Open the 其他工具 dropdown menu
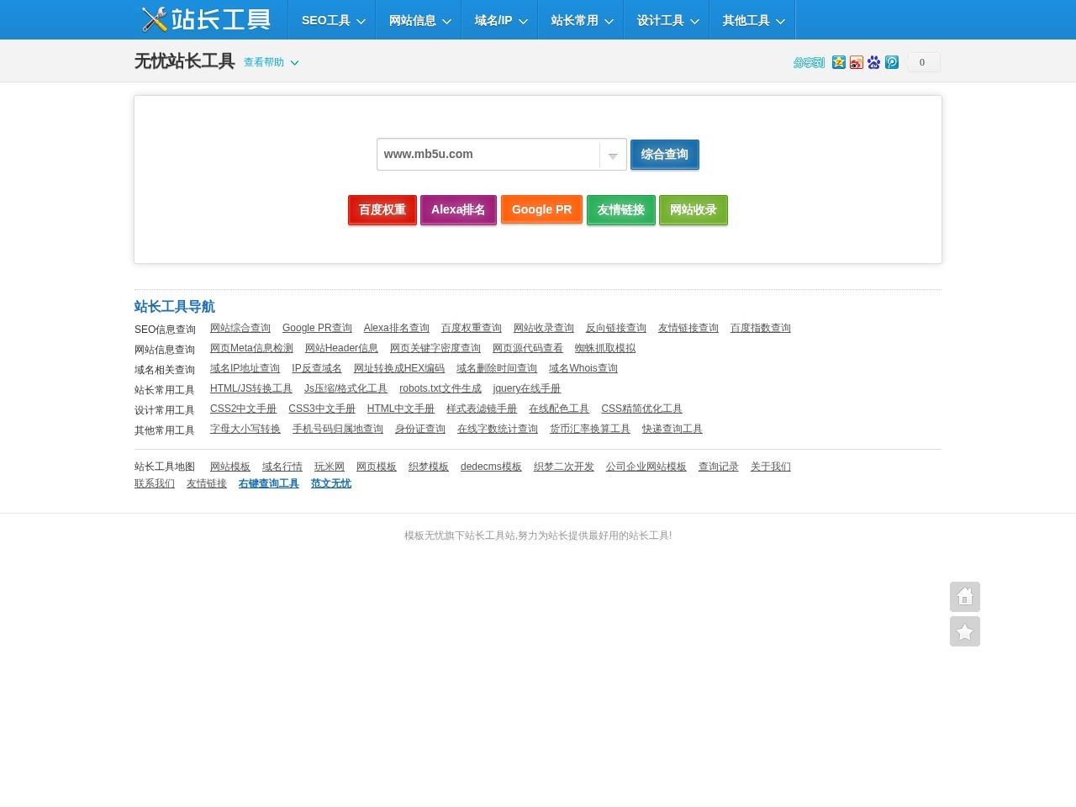This screenshot has width=1076, height=807. [752, 20]
